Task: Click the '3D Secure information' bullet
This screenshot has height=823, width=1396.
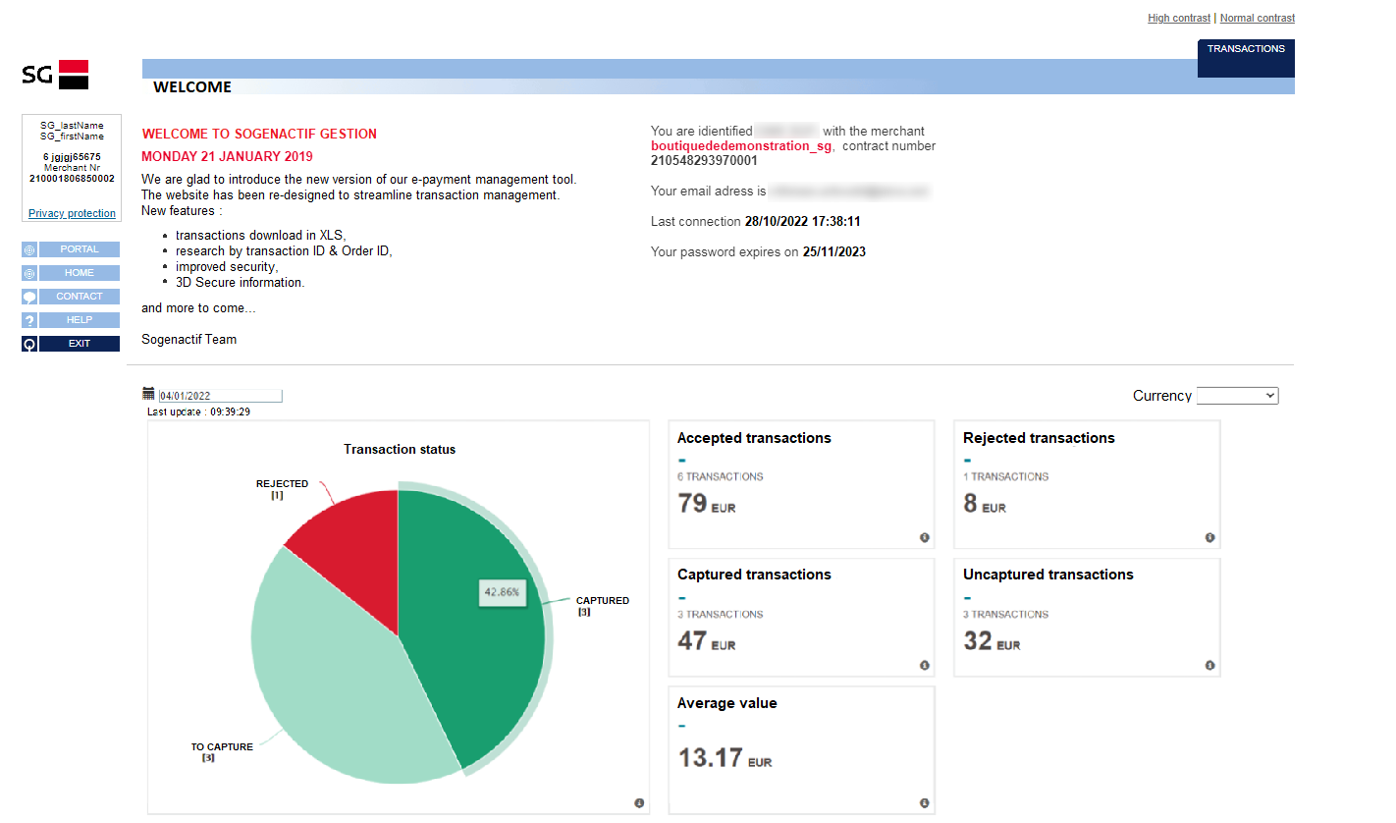Action: [x=241, y=282]
